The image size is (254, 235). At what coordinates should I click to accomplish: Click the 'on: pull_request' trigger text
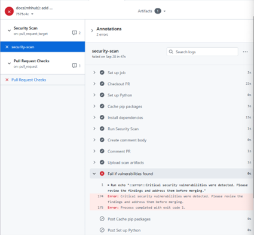[26, 66]
